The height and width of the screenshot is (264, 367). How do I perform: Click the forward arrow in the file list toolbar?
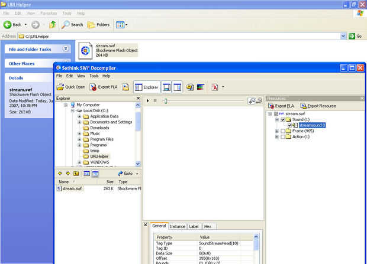click(68, 174)
